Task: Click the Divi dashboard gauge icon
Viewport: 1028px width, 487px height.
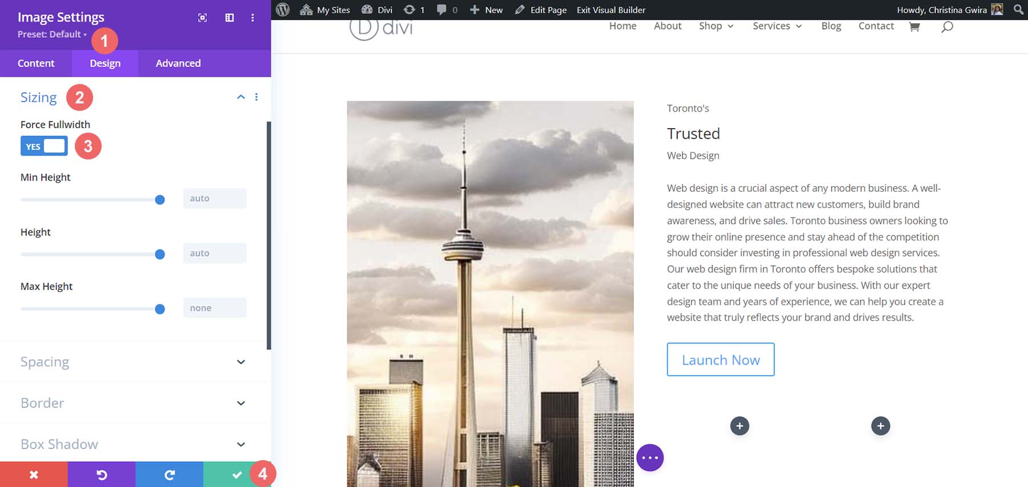Action: point(367,10)
